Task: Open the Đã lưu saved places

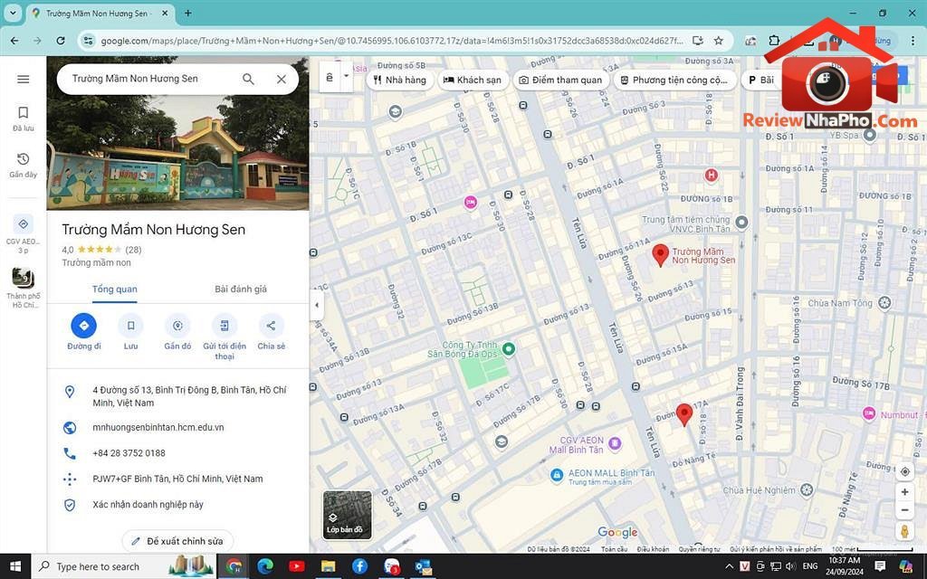Action: pos(23,119)
